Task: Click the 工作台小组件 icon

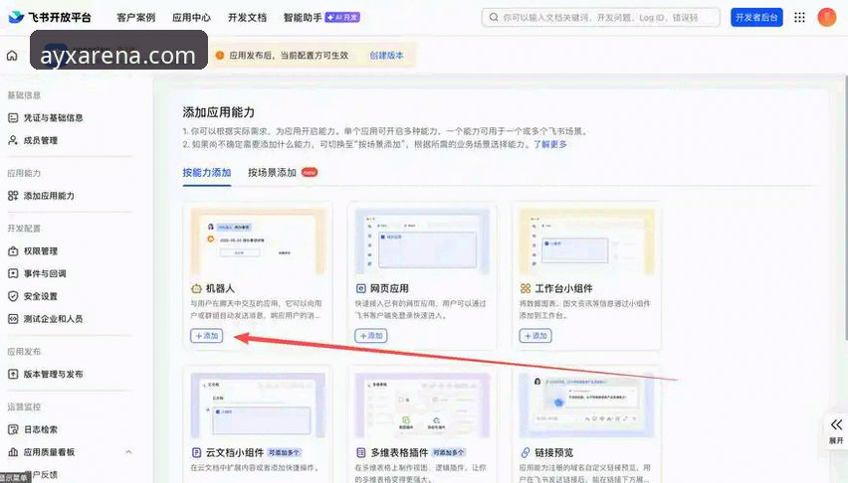Action: [x=526, y=288]
